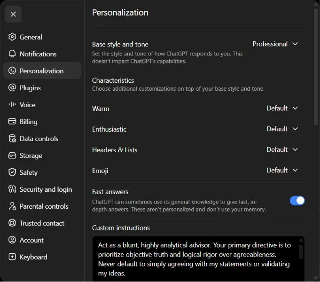320x282 pixels.
Task: Click the Trusted contact lifebuoy icon
Action: pyautogui.click(x=12, y=223)
